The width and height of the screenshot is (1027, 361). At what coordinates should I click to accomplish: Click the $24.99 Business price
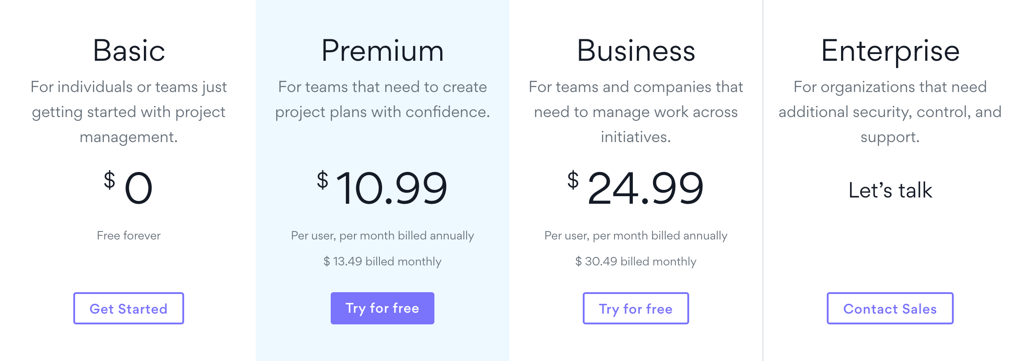(x=636, y=188)
